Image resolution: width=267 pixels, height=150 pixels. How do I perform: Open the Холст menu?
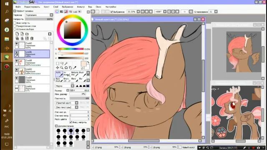[46, 7]
